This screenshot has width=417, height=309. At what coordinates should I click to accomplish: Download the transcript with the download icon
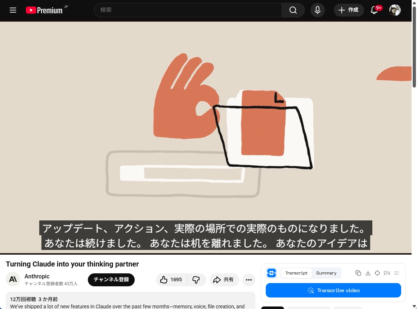[368, 273]
